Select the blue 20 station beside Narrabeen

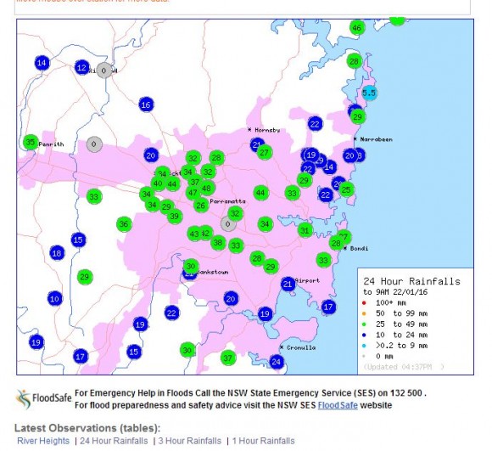coord(349,155)
